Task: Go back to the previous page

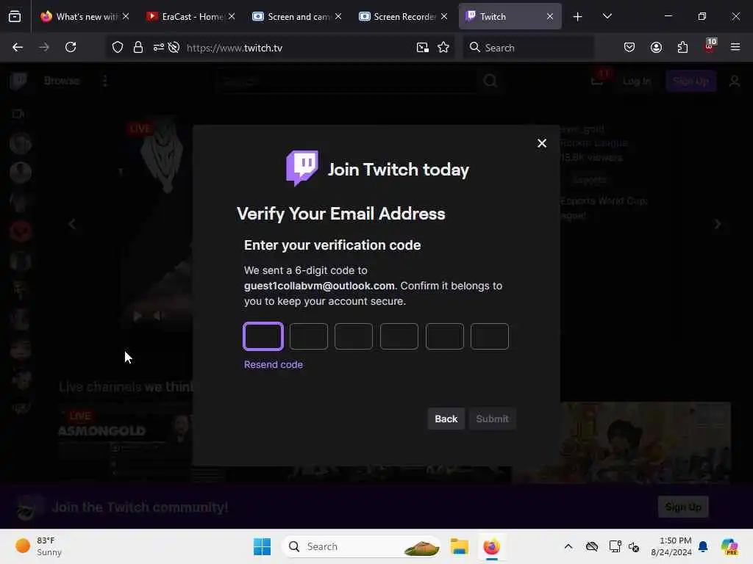Action: pyautogui.click(x=18, y=47)
